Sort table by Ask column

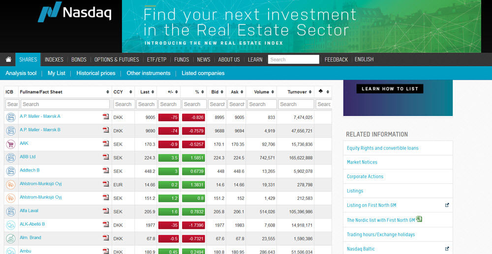[237, 92]
